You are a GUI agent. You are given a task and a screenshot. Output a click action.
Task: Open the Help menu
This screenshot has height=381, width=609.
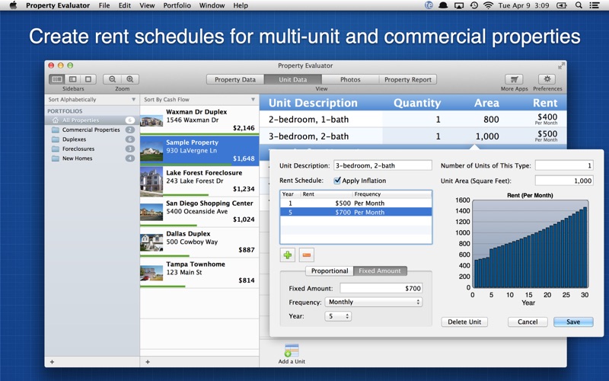tap(241, 5)
